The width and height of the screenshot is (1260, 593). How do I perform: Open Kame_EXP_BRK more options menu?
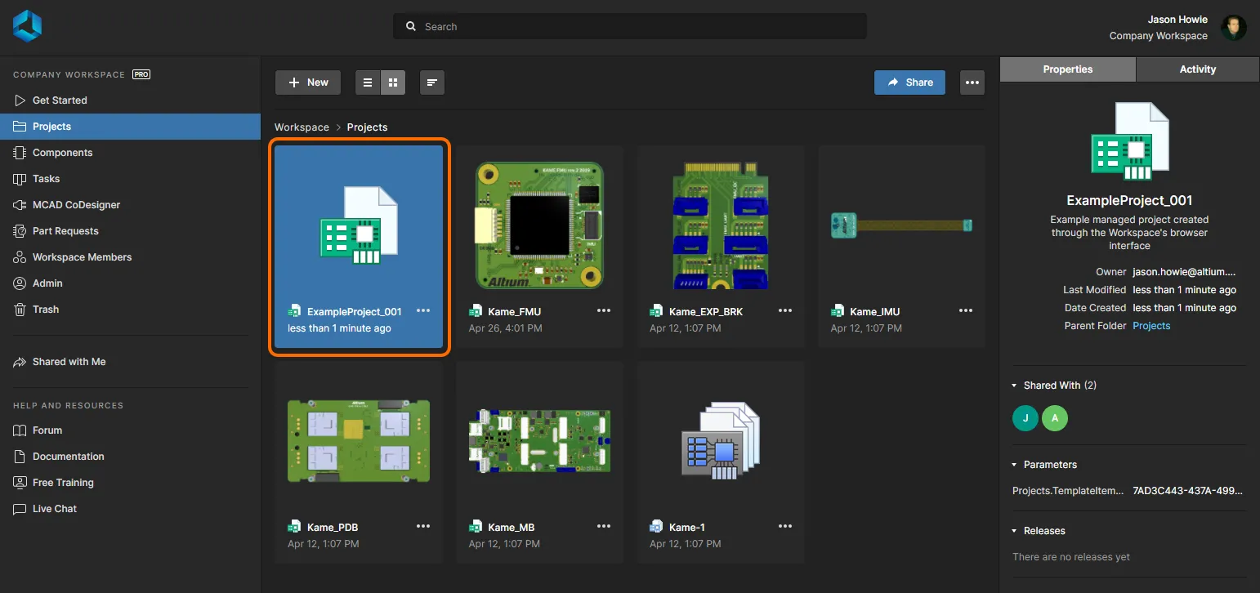pos(785,310)
